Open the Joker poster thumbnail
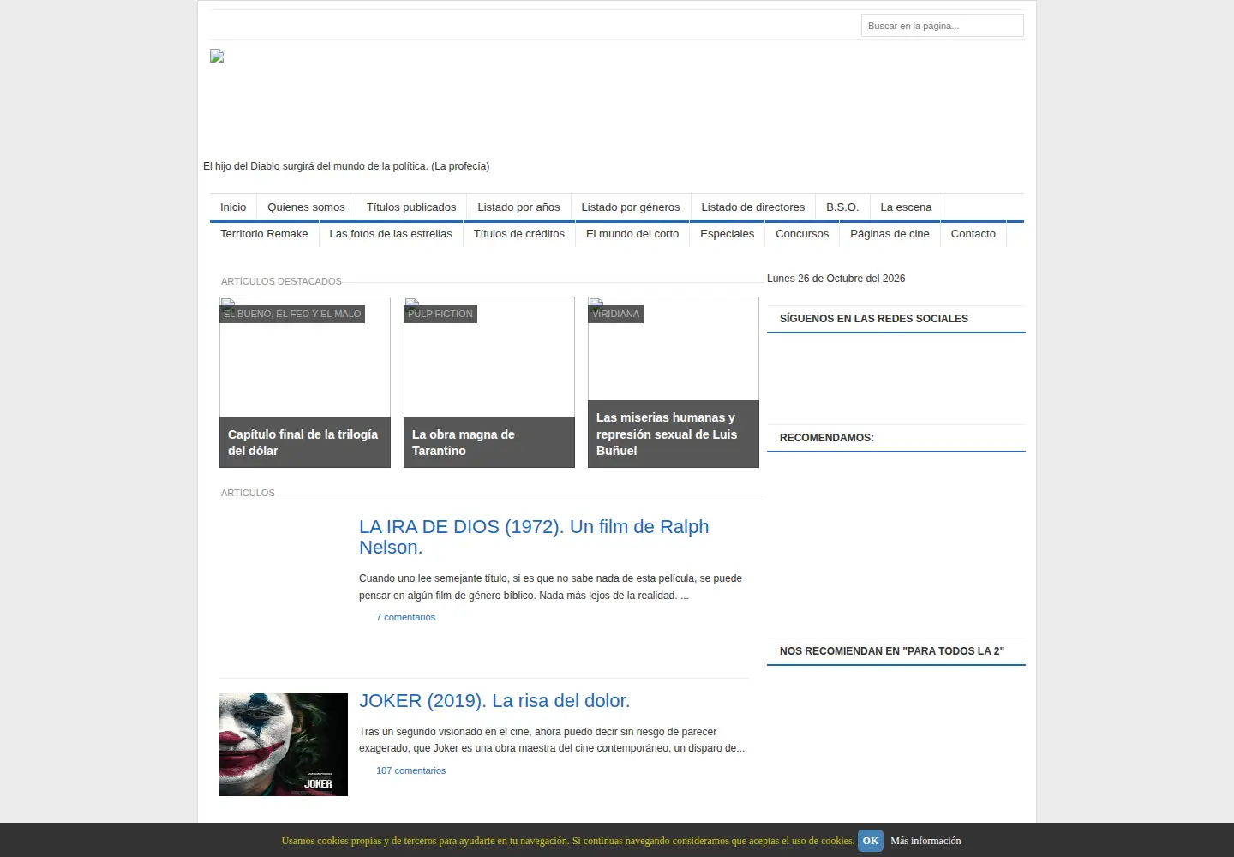 (x=284, y=745)
